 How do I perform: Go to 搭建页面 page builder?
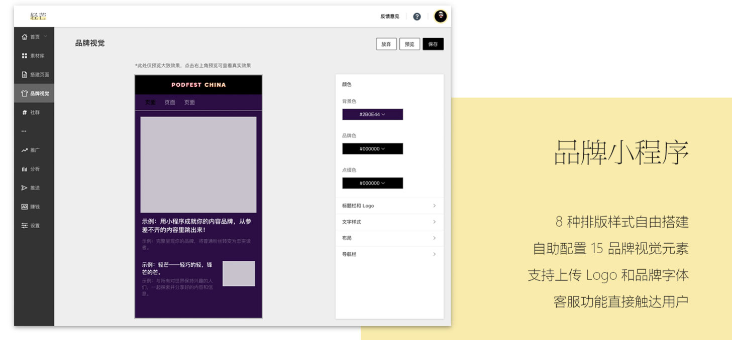35,75
